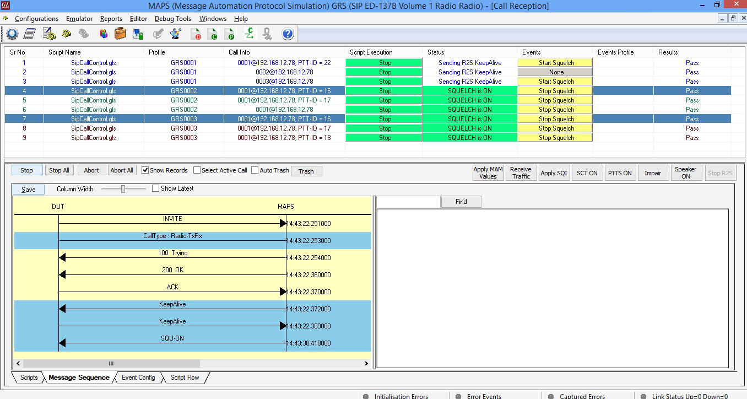
Task: Click the yellow telephone toolbar icon
Action: (67, 34)
